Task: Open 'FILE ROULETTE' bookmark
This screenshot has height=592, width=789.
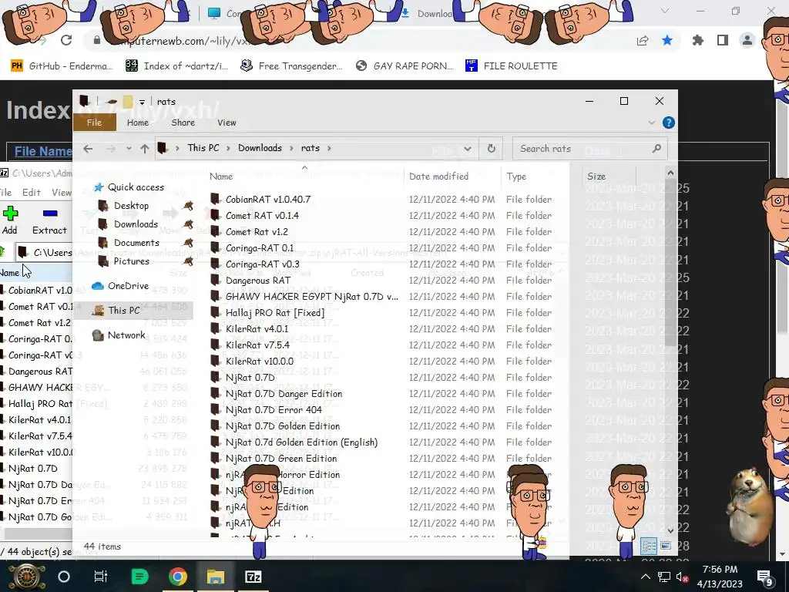Action: tap(512, 66)
